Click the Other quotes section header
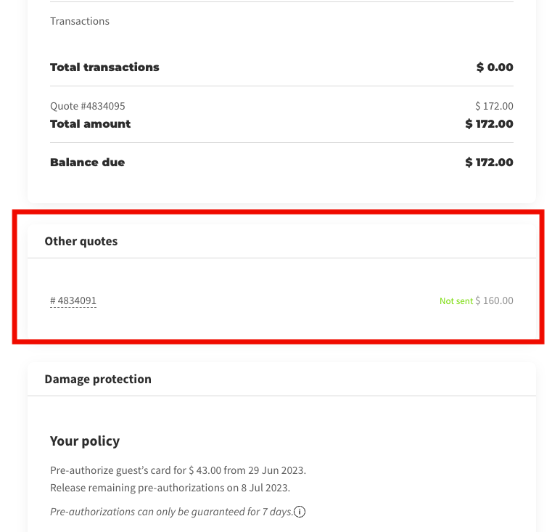 [x=81, y=241]
